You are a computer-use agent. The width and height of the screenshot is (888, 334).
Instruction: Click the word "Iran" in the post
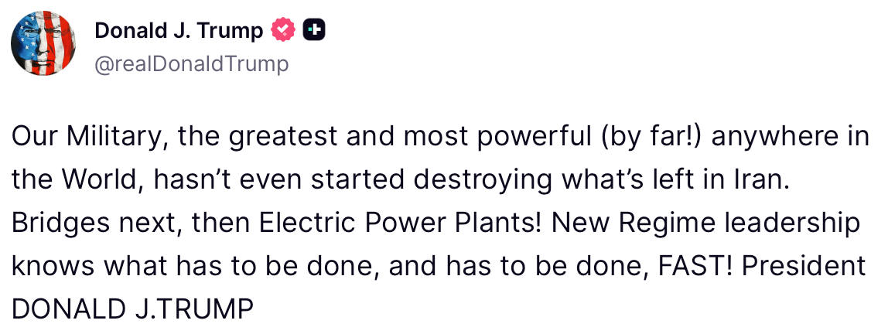pos(767,181)
